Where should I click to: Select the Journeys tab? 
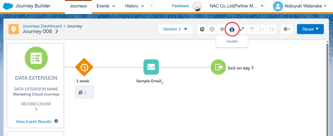point(78,6)
